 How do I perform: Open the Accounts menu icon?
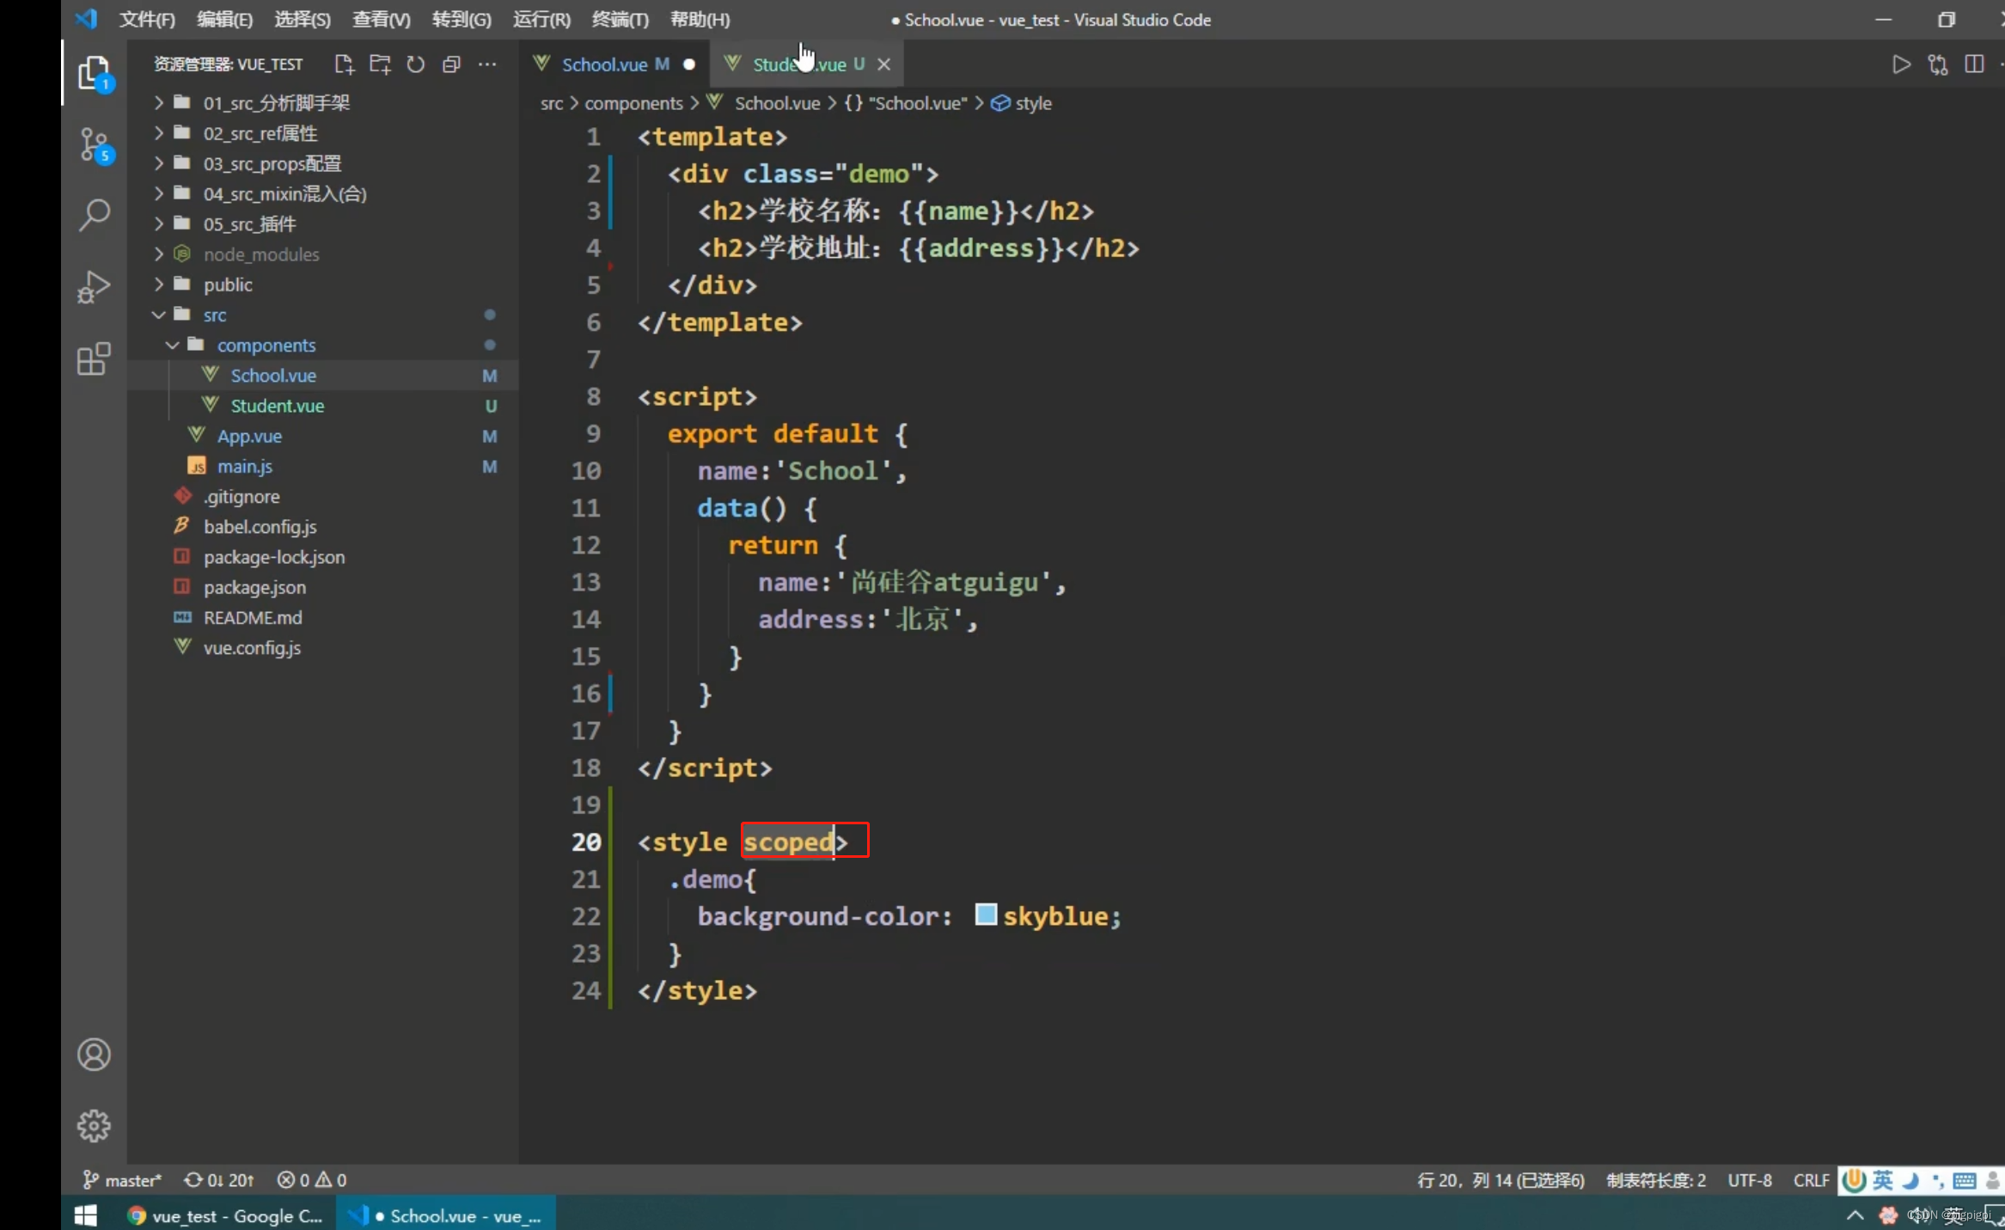pos(94,1055)
